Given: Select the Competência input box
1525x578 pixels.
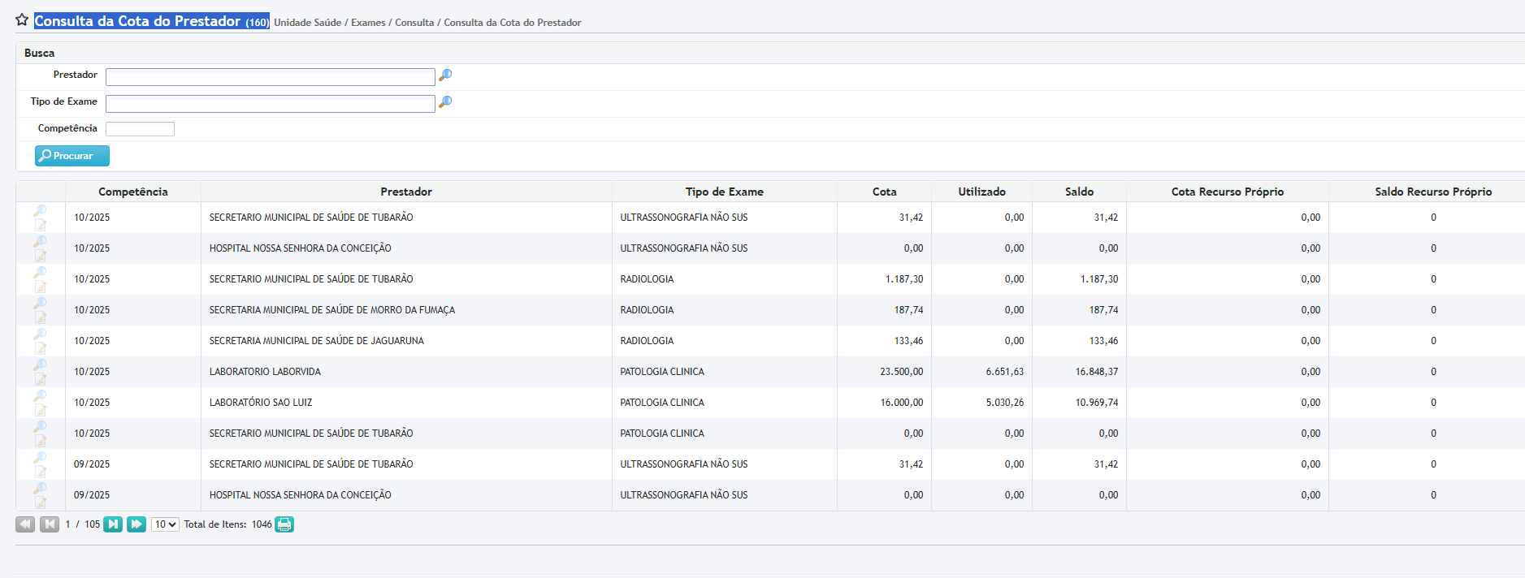Looking at the screenshot, I should point(140,129).
